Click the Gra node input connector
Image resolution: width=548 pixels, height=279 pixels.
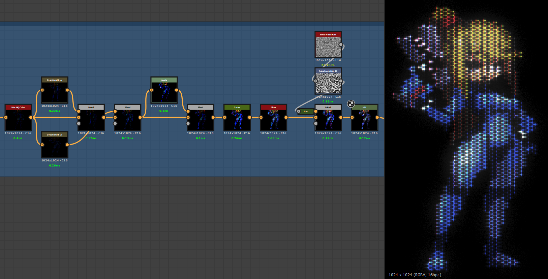pyautogui.click(x=298, y=111)
